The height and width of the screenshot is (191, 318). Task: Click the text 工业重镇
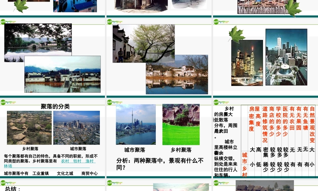[41, 173]
